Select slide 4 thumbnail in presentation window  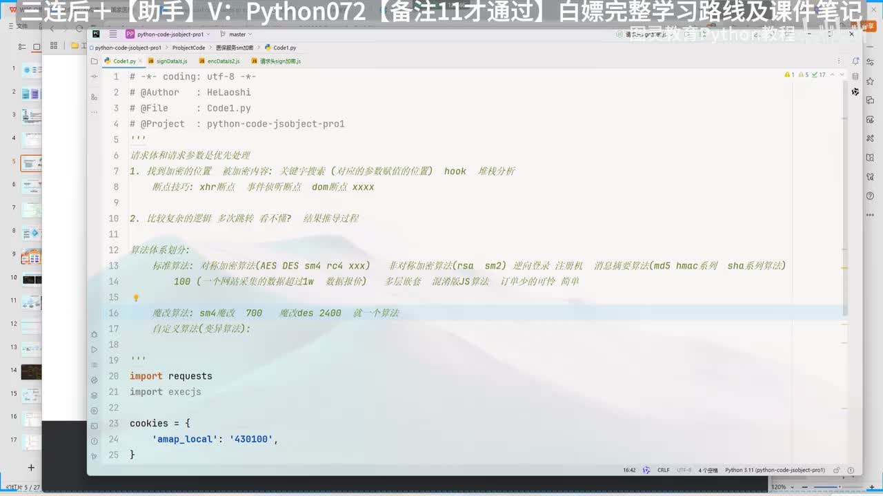coord(31,140)
